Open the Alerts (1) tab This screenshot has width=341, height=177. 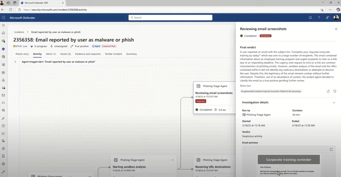51,54
